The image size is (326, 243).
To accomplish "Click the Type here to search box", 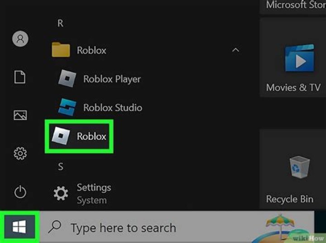I will point(177,227).
